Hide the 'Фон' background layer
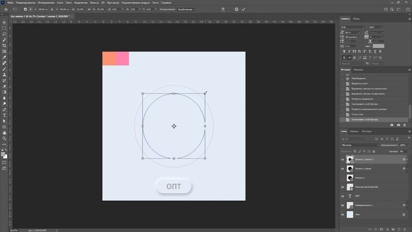The image size is (412, 232). pyautogui.click(x=342, y=215)
